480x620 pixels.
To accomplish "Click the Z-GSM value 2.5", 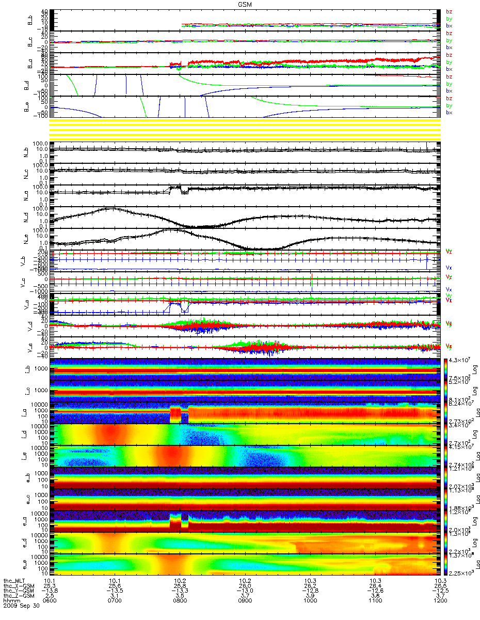I will [50, 596].
